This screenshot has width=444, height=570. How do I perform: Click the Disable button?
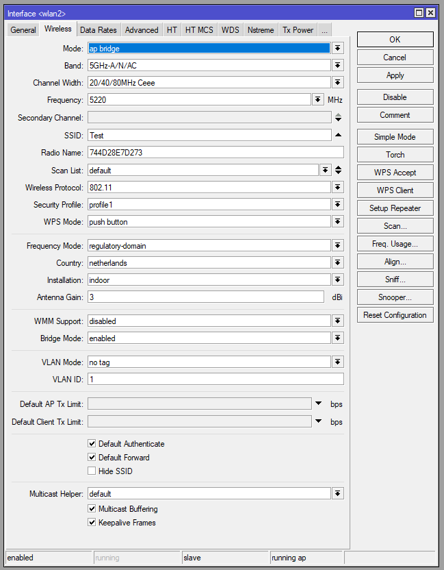(395, 97)
